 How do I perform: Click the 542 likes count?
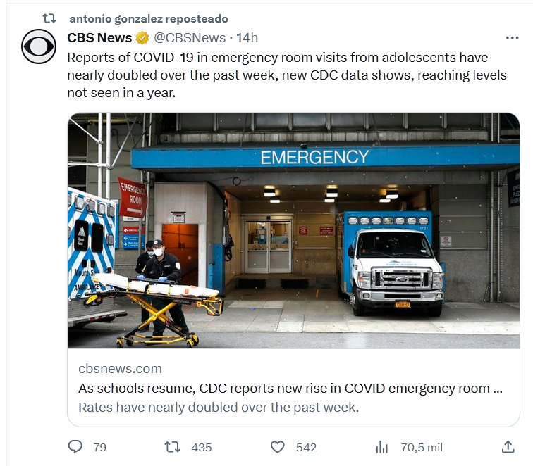pyautogui.click(x=306, y=447)
